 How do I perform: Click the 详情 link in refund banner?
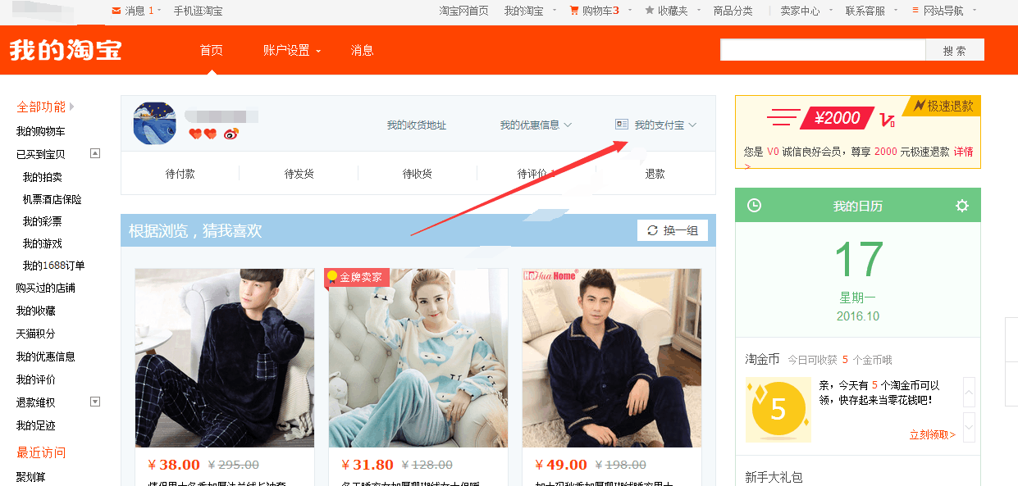963,152
